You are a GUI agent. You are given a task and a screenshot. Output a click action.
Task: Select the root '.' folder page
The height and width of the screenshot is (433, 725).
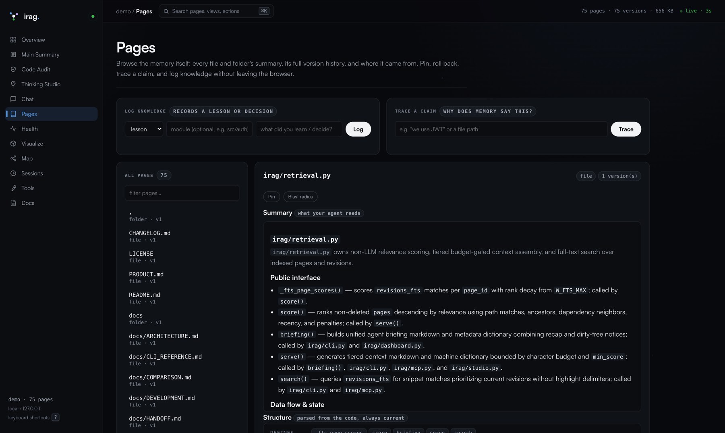click(x=182, y=216)
